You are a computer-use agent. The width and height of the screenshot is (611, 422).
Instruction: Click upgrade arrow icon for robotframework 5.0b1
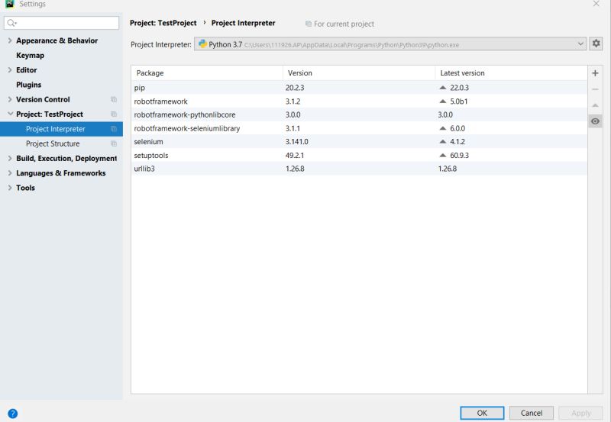tap(443, 101)
